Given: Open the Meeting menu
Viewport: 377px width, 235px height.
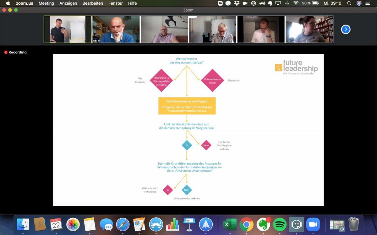Looking at the screenshot, I should point(46,3).
